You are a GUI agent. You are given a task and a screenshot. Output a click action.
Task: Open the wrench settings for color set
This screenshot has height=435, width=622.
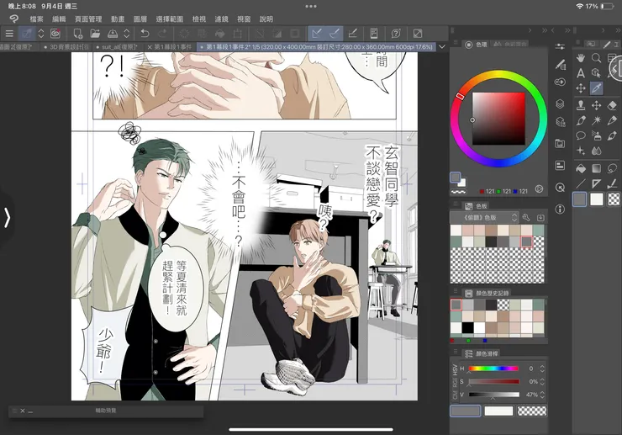[527, 218]
